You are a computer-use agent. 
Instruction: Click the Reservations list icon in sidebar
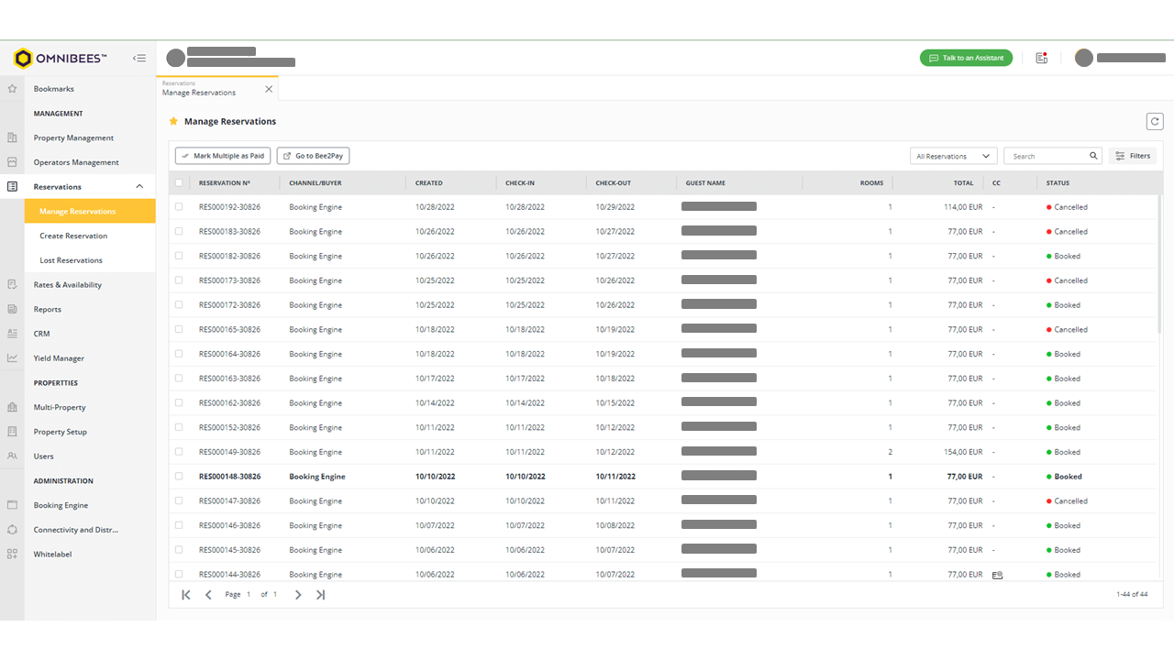(12, 187)
